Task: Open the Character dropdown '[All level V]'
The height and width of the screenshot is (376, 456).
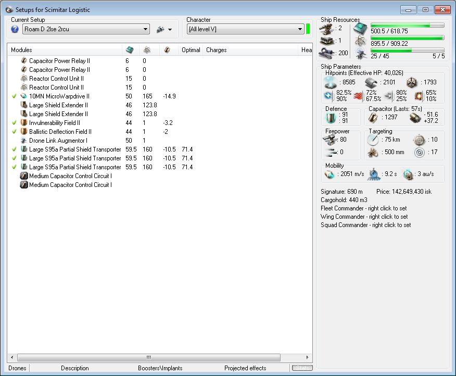Action: click(245, 29)
